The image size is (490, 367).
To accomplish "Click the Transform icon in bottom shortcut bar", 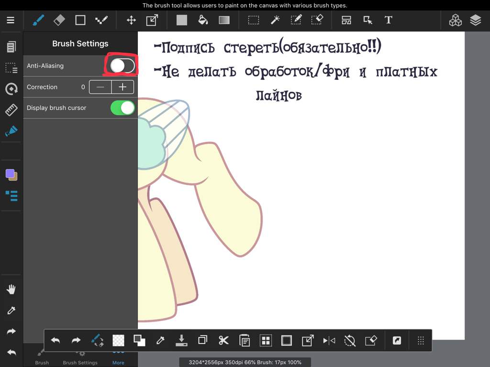I will 308,340.
